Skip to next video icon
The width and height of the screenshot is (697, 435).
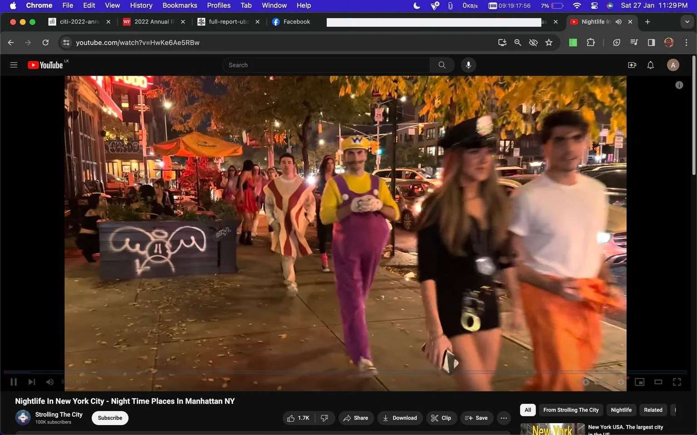click(x=31, y=382)
